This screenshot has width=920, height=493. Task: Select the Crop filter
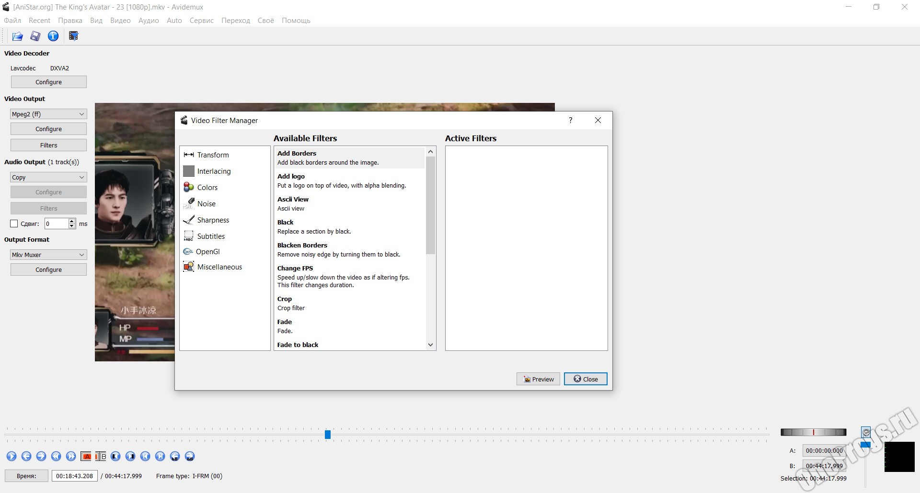(350, 303)
